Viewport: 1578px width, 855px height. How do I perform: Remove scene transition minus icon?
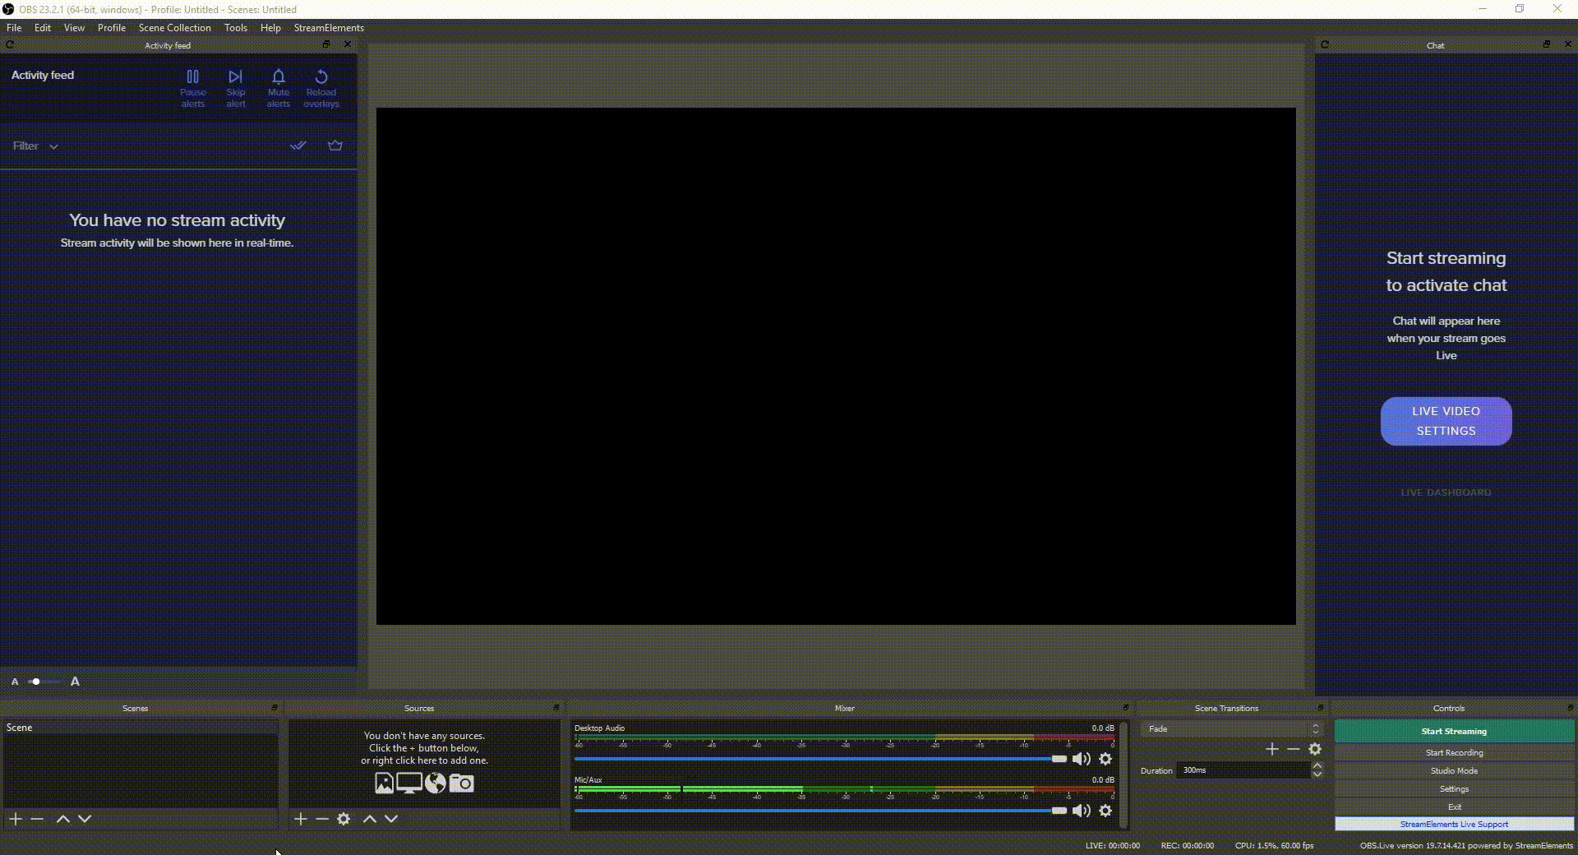pos(1294,749)
